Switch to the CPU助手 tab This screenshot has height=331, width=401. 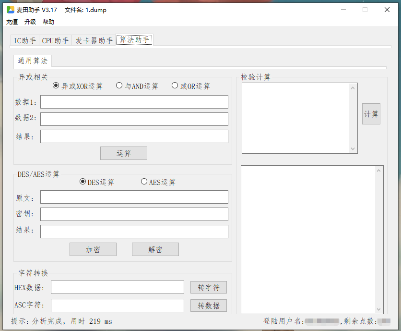(55, 40)
